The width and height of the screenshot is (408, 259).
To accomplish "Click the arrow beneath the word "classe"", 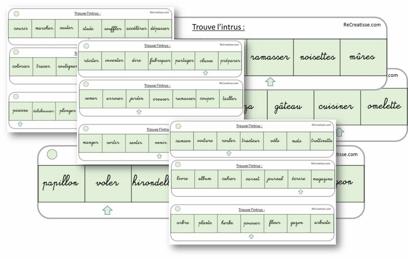I will tap(206, 73).
